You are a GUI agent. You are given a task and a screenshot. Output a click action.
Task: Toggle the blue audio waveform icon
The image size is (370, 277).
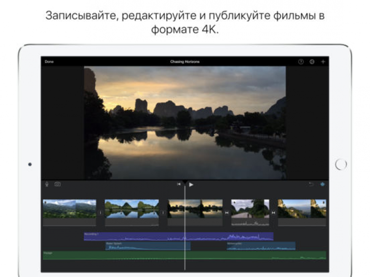(323, 184)
